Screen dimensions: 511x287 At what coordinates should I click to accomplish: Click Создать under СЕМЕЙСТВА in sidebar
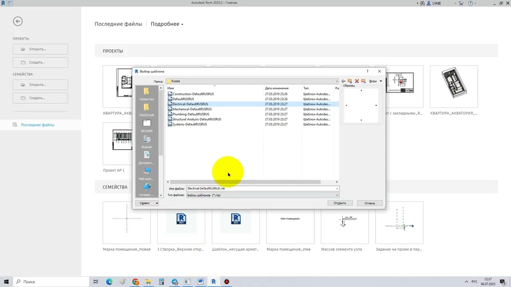(x=40, y=98)
